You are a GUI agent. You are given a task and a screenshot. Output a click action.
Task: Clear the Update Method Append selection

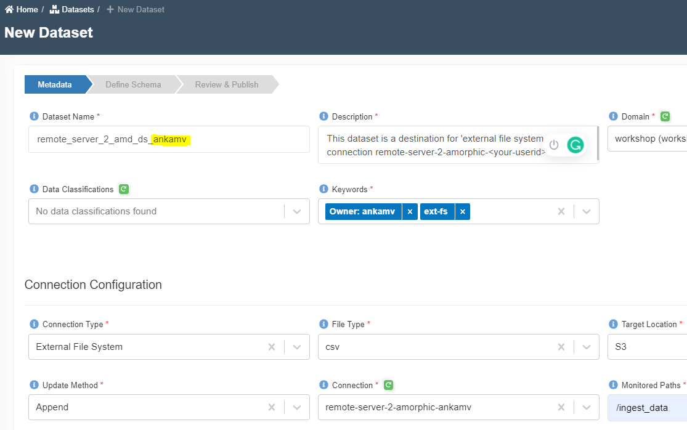point(272,407)
